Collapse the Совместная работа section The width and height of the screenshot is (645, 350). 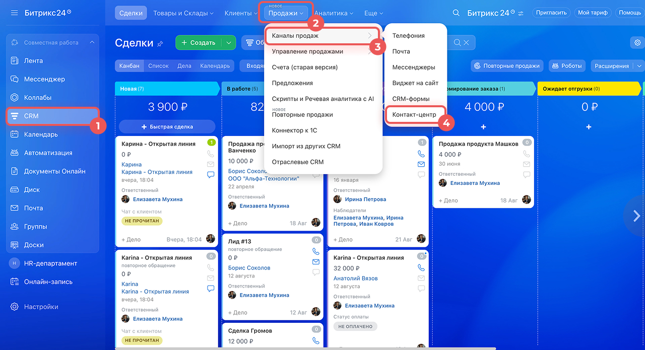coord(92,43)
